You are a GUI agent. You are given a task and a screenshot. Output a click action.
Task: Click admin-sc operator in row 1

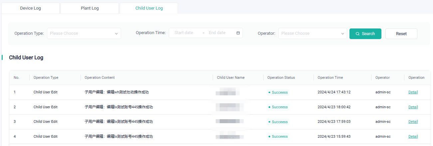coord(383,92)
